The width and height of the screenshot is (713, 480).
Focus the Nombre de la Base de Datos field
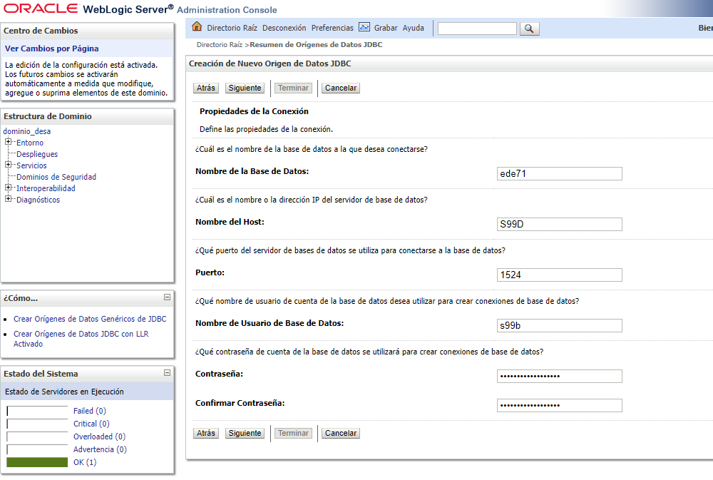(559, 173)
